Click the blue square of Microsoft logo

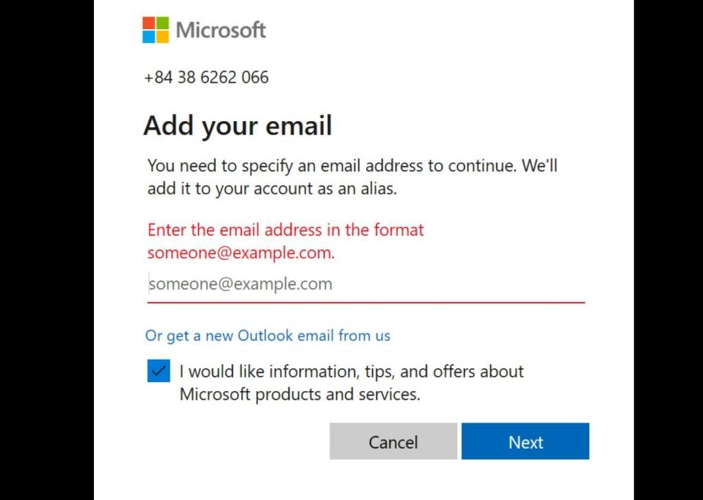coord(148,36)
